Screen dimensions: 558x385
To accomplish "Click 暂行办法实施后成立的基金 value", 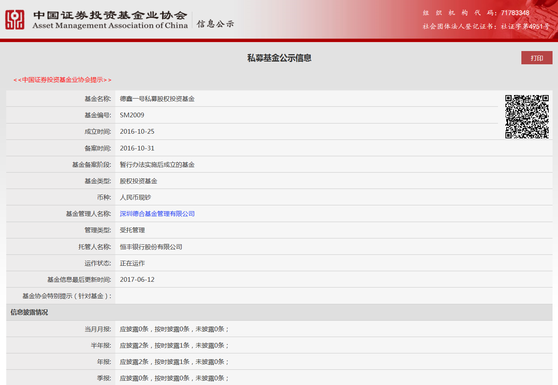I will tap(157, 164).
